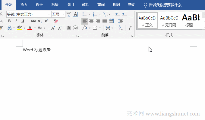Apply the red font color swatch
The image size is (205, 120).
pos(30,28)
